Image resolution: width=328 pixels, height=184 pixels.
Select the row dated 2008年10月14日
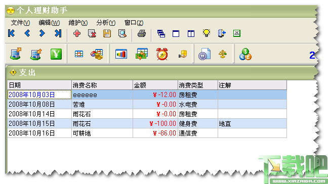coord(147,114)
